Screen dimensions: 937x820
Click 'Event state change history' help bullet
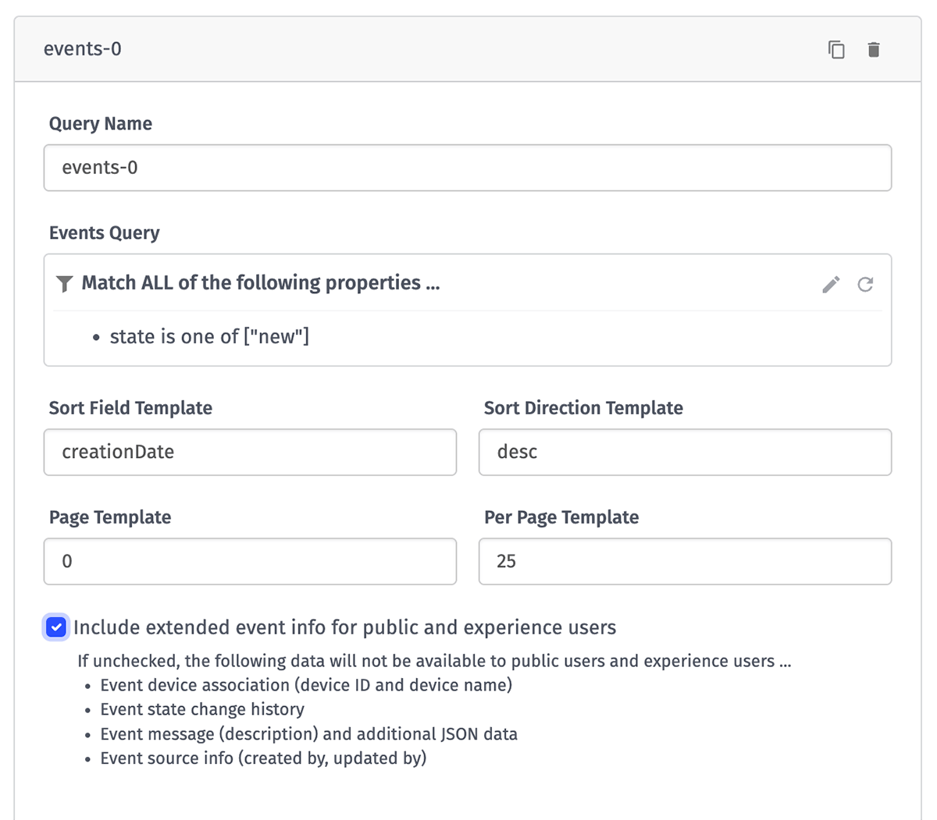202,709
